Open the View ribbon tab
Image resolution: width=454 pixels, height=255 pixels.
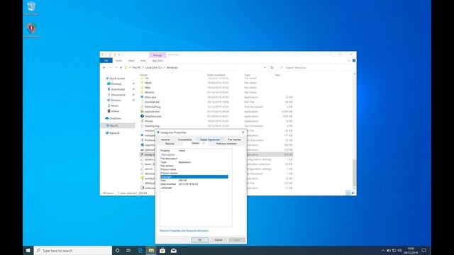(143, 61)
